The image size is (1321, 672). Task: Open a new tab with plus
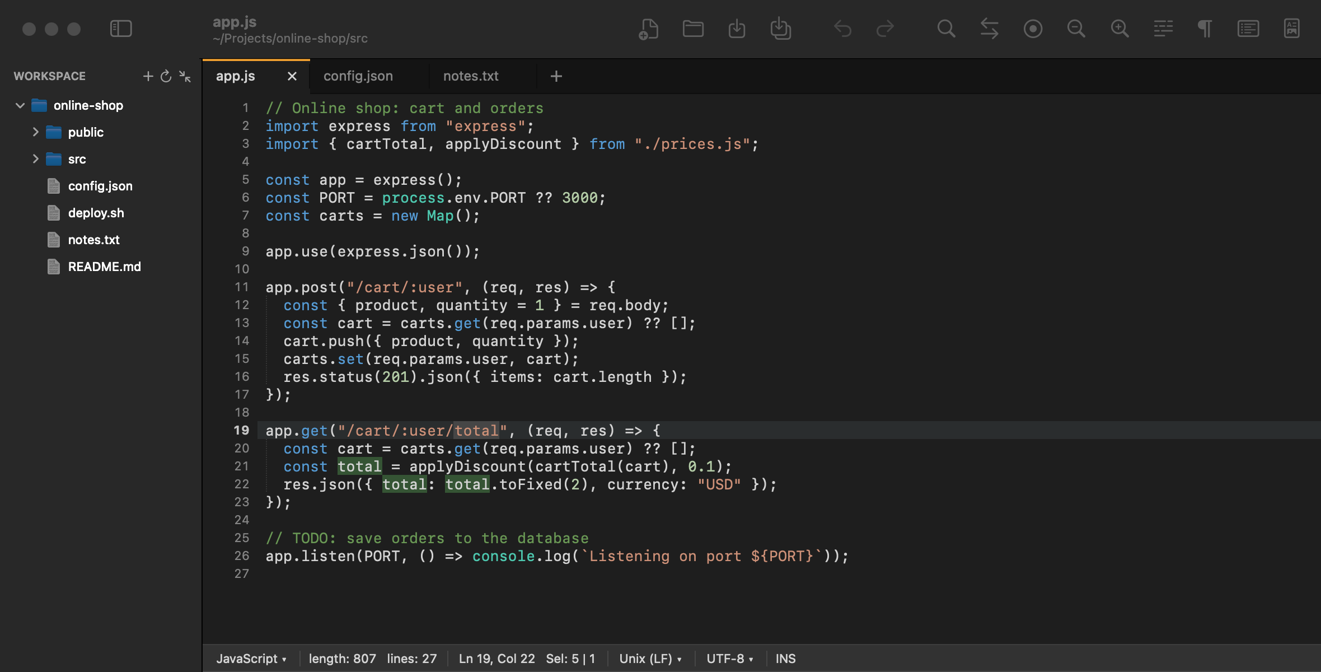tap(556, 76)
